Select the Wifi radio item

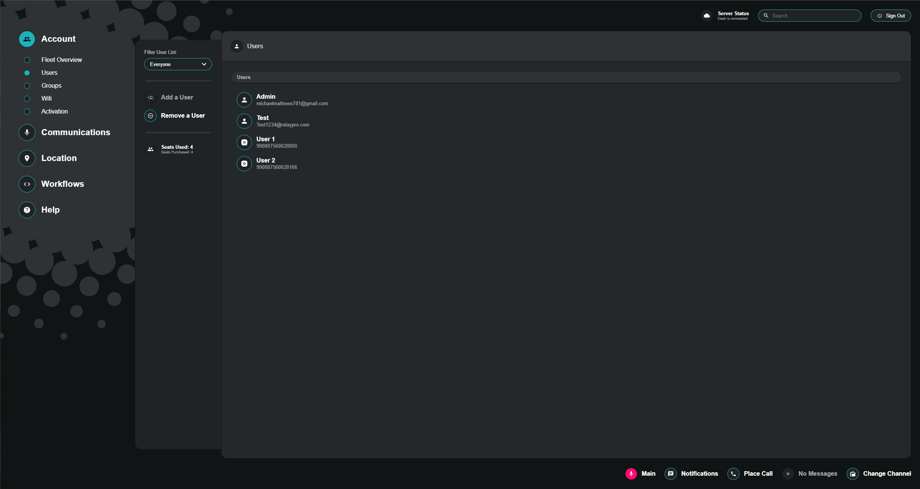27,99
